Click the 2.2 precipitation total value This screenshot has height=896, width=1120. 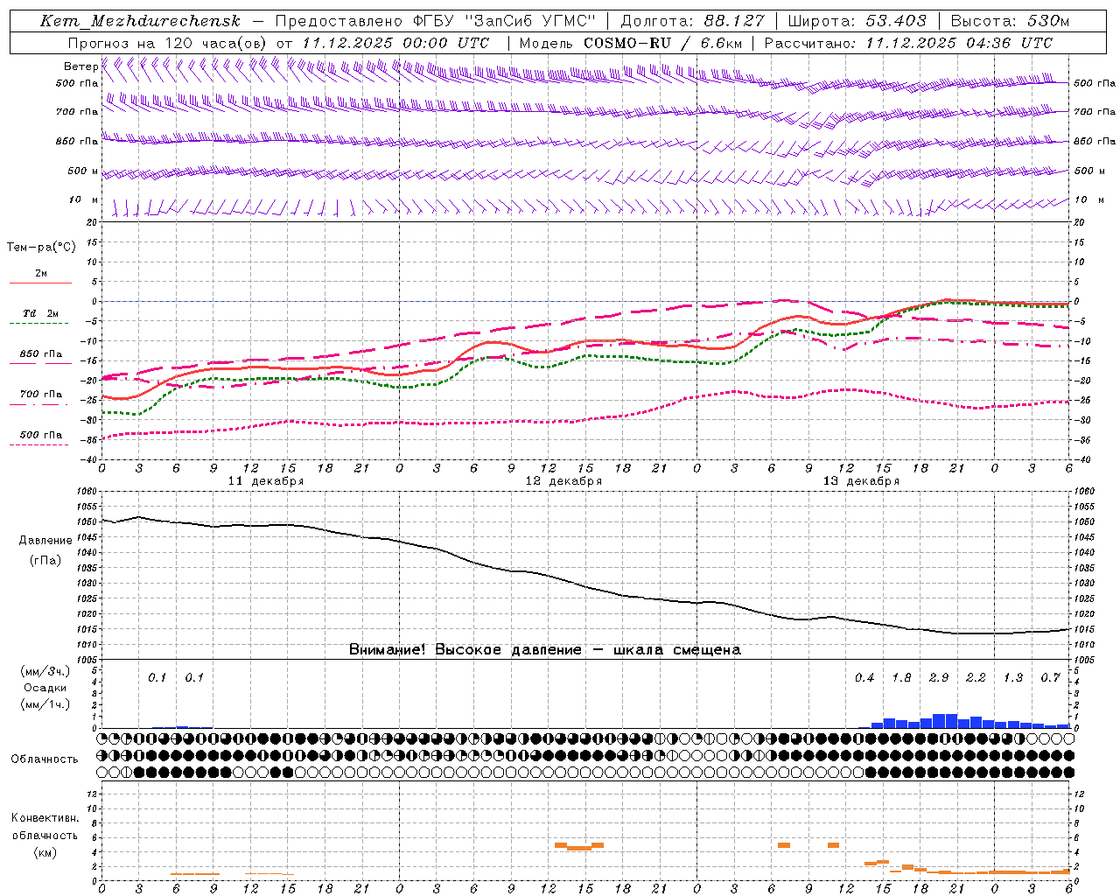tap(976, 678)
